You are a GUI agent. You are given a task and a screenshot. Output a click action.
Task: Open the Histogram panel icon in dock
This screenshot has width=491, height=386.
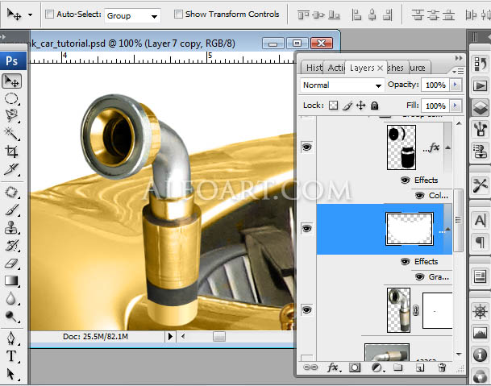pos(480,333)
